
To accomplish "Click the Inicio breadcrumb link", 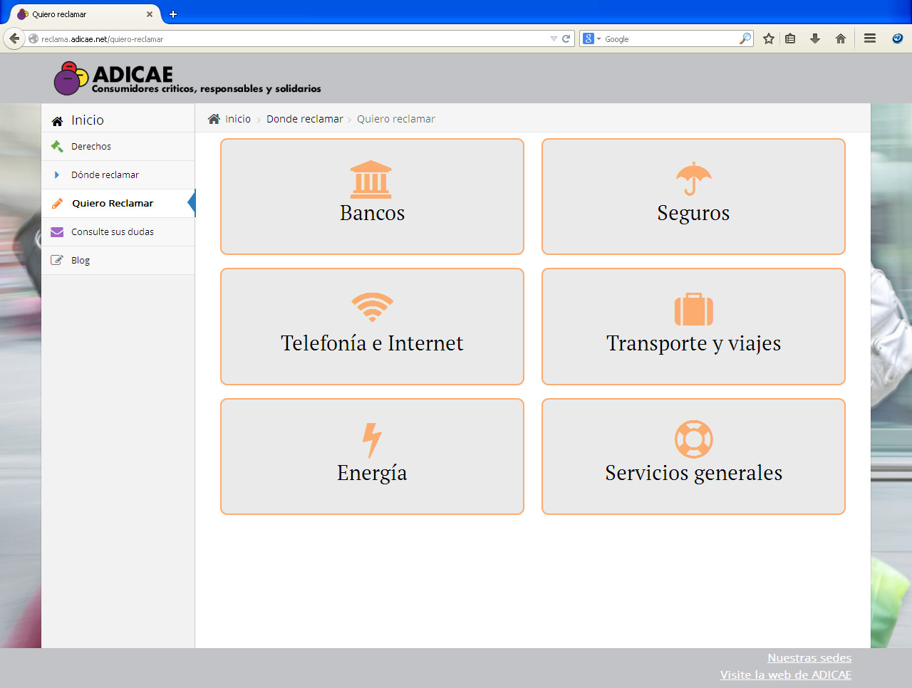I will 238,119.
